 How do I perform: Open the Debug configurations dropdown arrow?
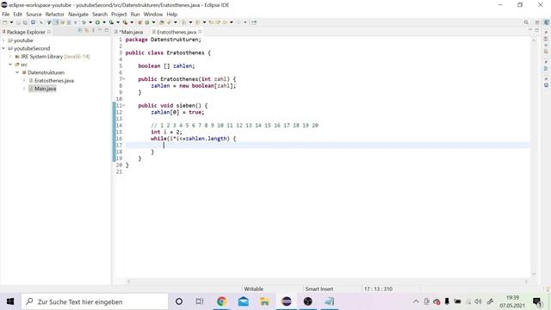[90, 22]
